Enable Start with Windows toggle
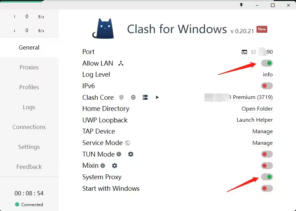 click(x=267, y=189)
